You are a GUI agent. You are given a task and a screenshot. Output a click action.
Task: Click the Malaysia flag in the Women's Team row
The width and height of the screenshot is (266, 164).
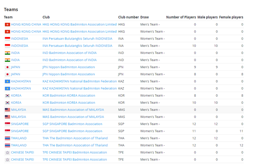(7, 117)
